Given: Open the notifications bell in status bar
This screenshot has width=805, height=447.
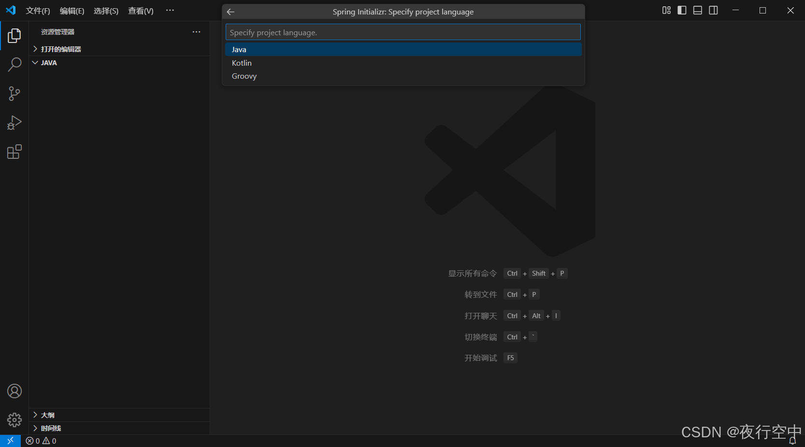Looking at the screenshot, I should pyautogui.click(x=792, y=441).
